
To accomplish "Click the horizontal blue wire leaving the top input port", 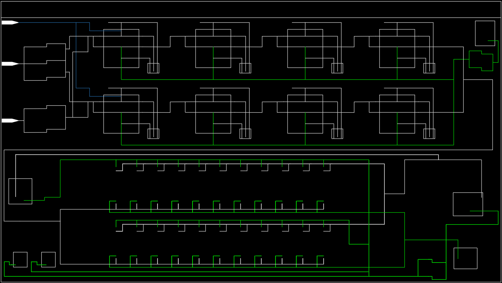I will click(54, 23).
